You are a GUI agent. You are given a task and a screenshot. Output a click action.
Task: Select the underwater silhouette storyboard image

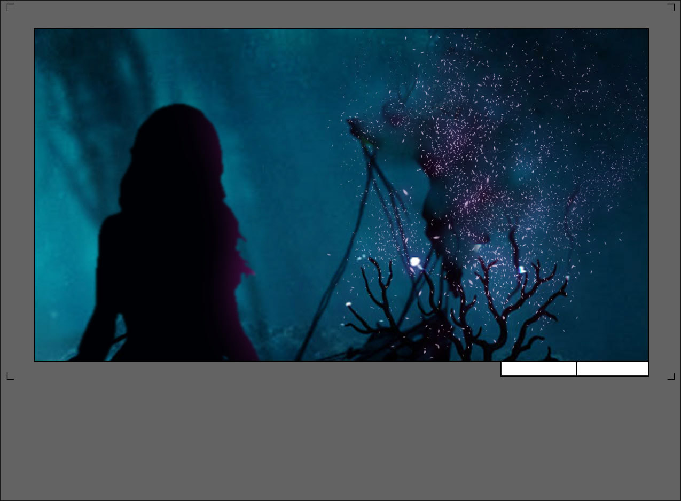pyautogui.click(x=341, y=195)
